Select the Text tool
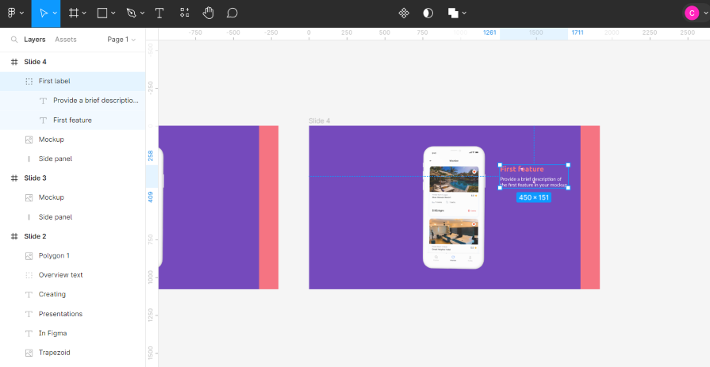Image resolution: width=710 pixels, height=367 pixels. tap(159, 13)
